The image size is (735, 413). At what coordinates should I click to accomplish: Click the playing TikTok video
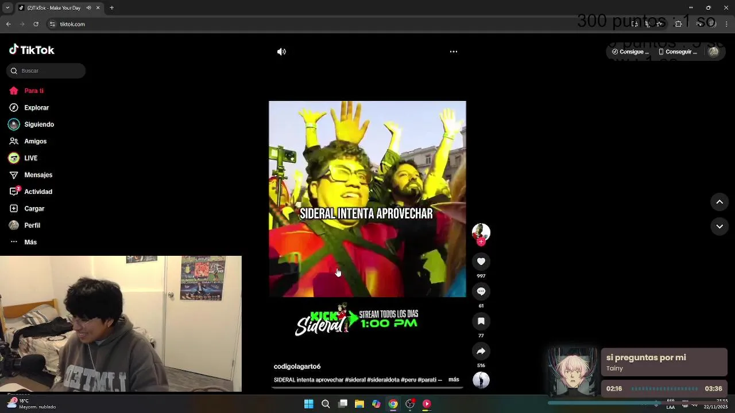(x=367, y=199)
